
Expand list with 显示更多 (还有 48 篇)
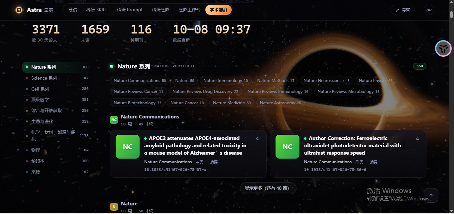click(x=268, y=188)
